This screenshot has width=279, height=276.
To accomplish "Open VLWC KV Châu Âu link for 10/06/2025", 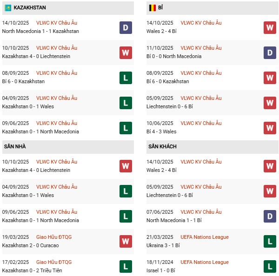I will tap(202, 123).
